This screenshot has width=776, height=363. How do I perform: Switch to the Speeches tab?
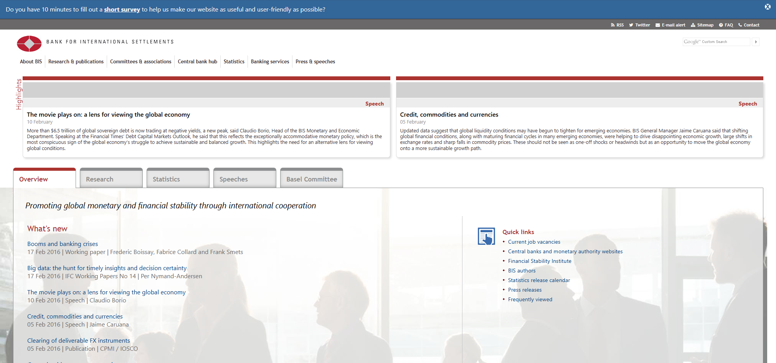245,178
